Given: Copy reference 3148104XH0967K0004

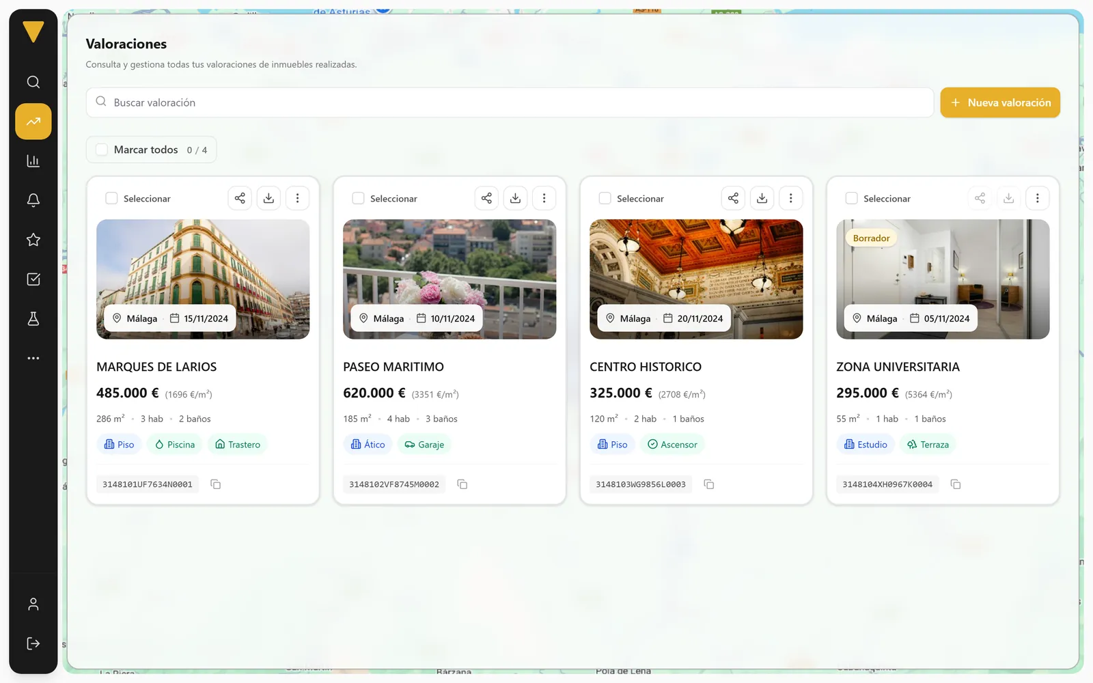Looking at the screenshot, I should click(x=955, y=484).
